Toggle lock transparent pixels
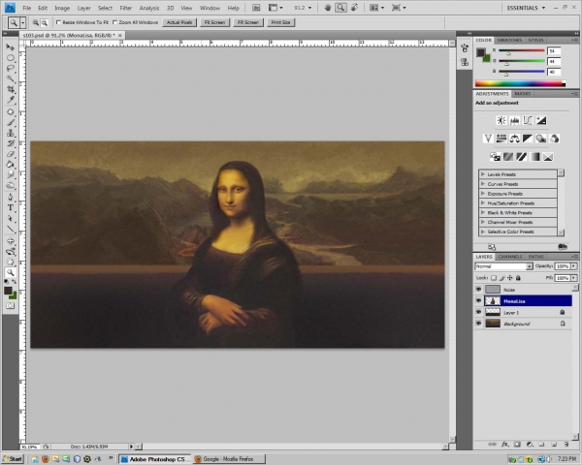Image resolution: width=582 pixels, height=465 pixels. 494,278
